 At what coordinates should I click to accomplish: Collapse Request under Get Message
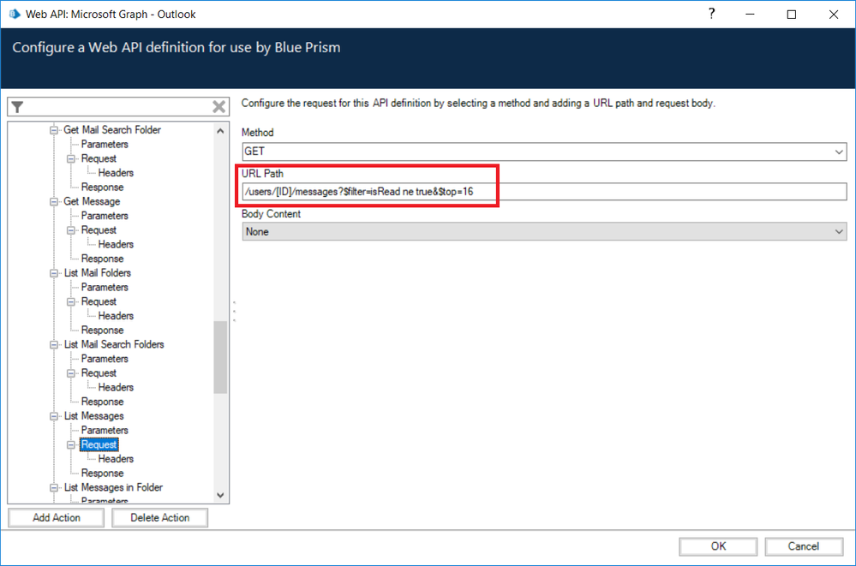pyautogui.click(x=71, y=230)
